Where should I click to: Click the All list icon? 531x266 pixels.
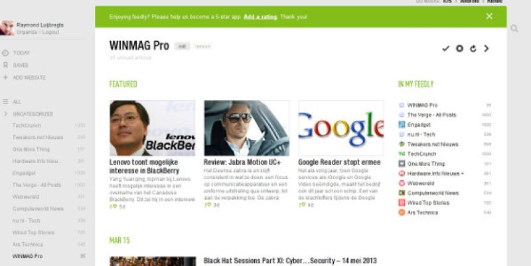(5, 101)
